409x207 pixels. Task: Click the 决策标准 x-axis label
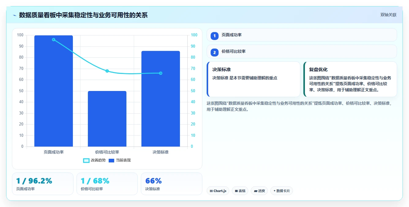coord(161,152)
